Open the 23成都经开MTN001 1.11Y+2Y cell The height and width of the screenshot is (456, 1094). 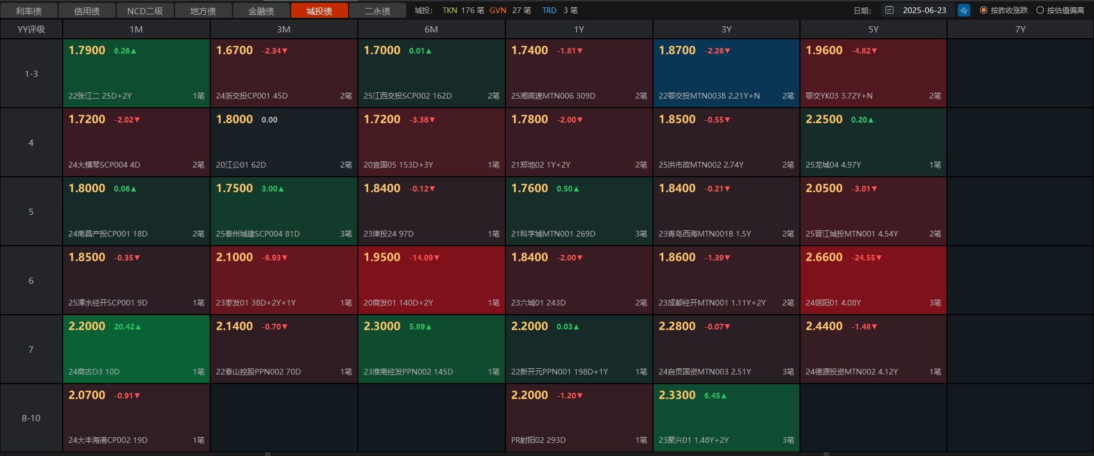[726, 280]
